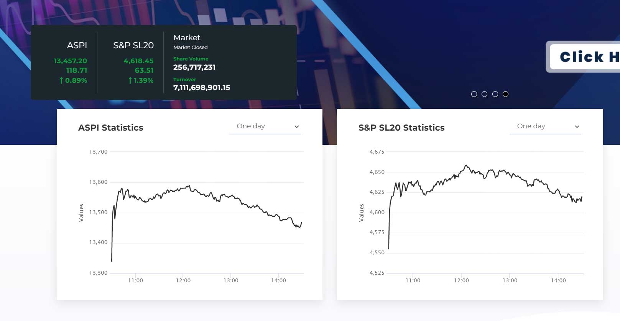This screenshot has width=620, height=321.
Task: Switch to the fourth carousel slide dot
Action: (x=506, y=94)
